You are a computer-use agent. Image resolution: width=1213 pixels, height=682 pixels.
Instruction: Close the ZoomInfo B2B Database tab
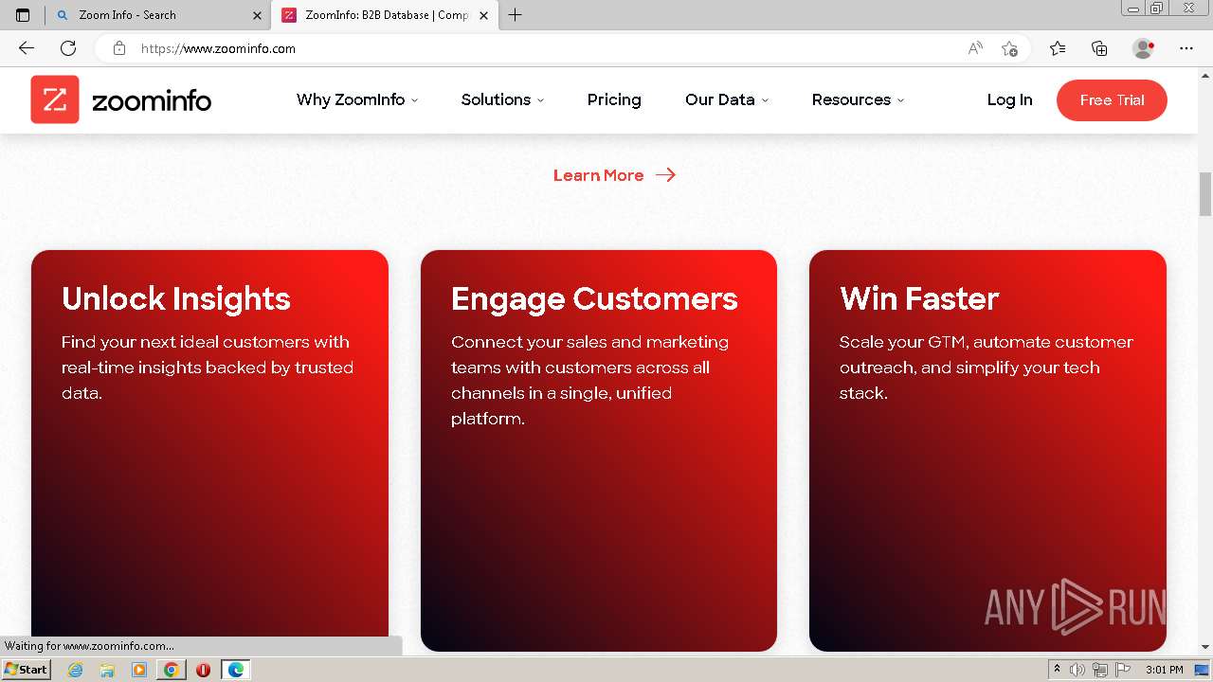point(484,15)
